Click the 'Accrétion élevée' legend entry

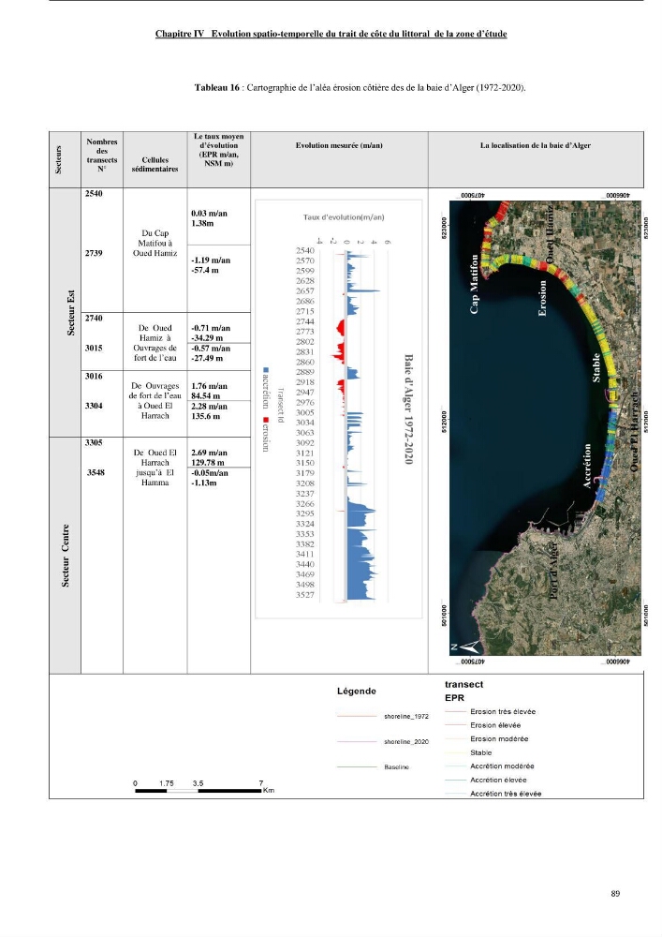[486, 780]
